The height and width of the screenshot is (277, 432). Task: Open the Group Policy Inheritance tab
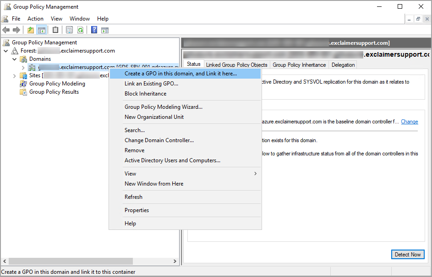pyautogui.click(x=299, y=65)
